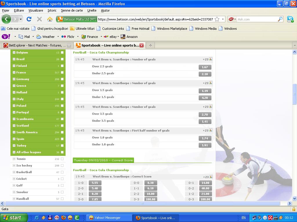Image resolution: width=297 pixels, height=222 pixels.
Task: Open the Finance toolbar button
Action: pyautogui.click(x=90, y=37)
